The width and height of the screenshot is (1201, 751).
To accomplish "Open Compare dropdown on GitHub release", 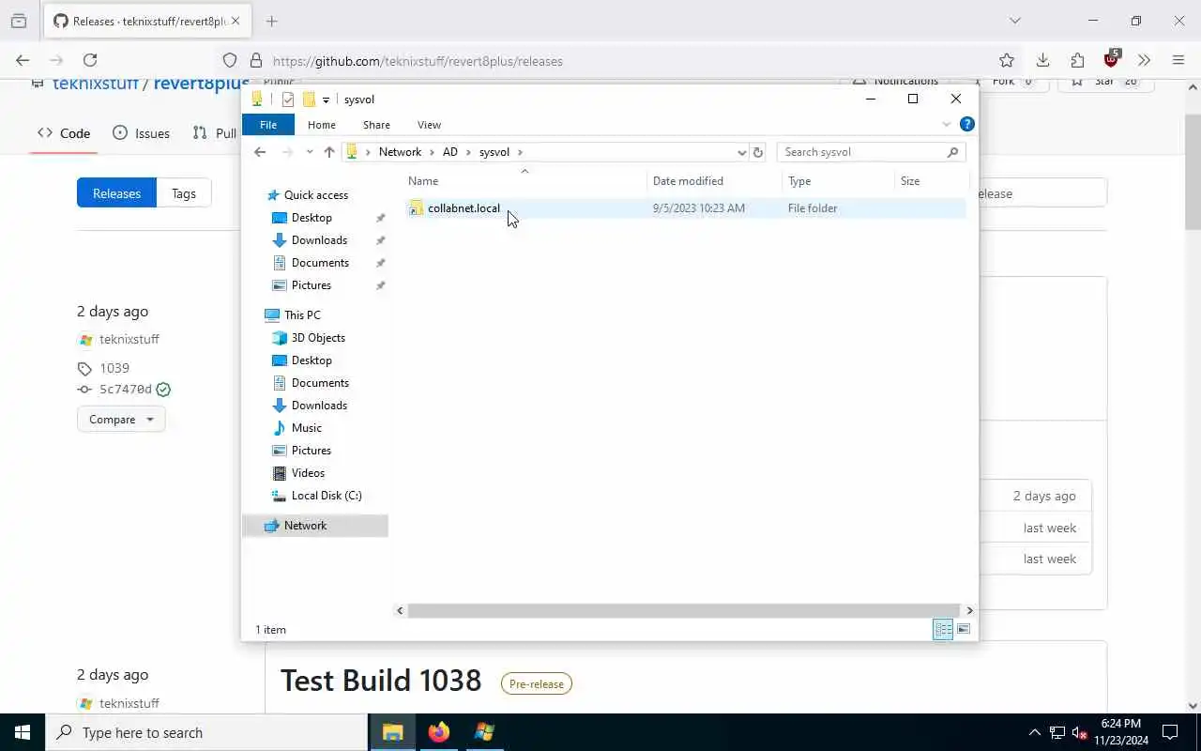I will tap(121, 420).
